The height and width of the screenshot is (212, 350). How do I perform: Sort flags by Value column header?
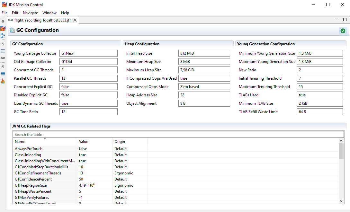coord(94,141)
